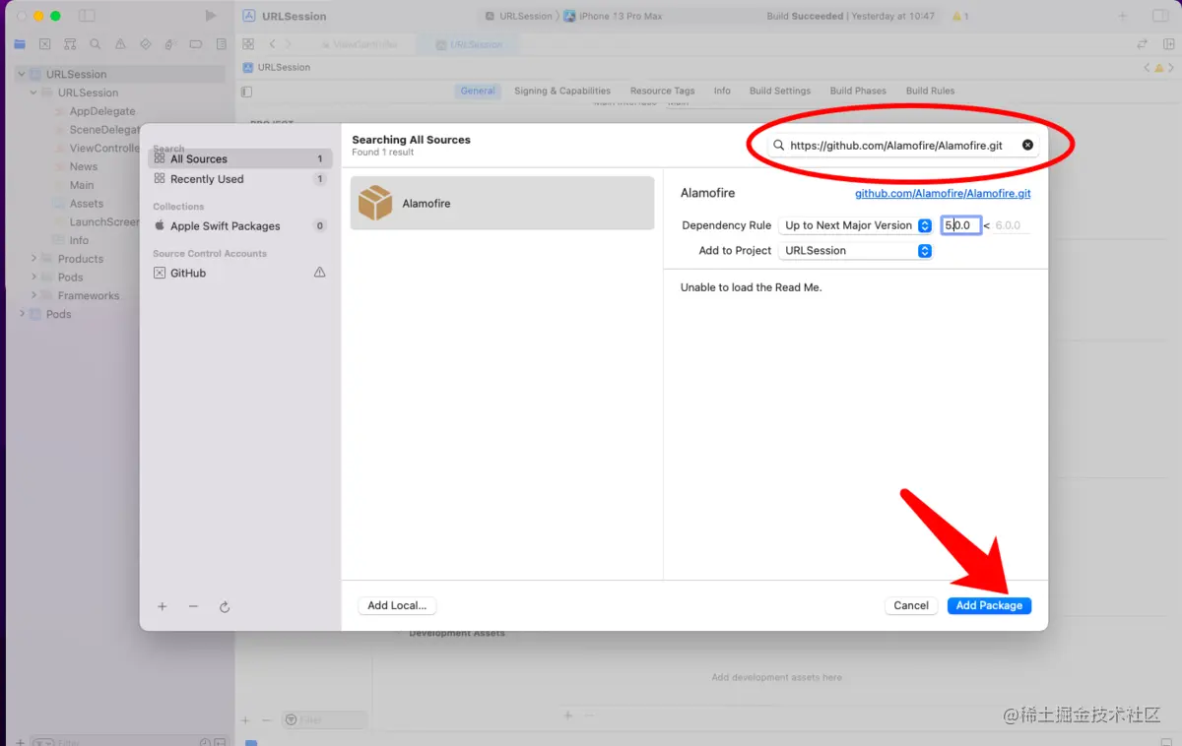The width and height of the screenshot is (1182, 746).
Task: Clear the package search field
Action: 1027,145
